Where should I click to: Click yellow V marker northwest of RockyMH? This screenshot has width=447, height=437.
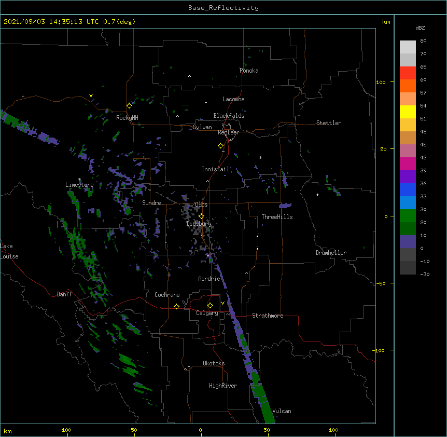(91, 95)
